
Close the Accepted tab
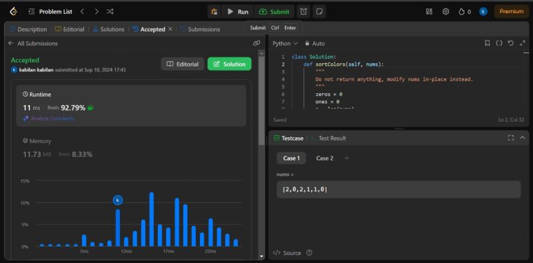point(171,29)
